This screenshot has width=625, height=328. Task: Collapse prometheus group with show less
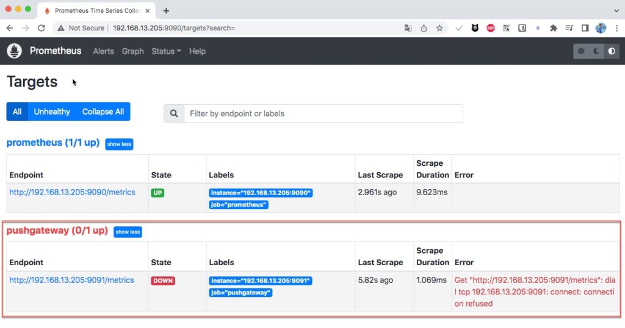pos(119,144)
